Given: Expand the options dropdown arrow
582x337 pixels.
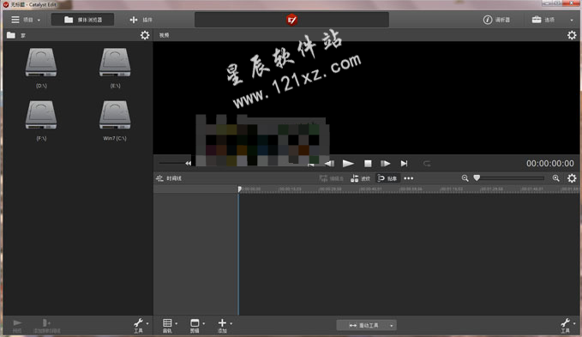Looking at the screenshot, I should pos(572,20).
